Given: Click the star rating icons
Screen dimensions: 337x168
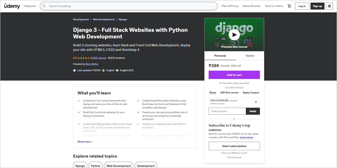Looking at the screenshot, I should [84, 58].
